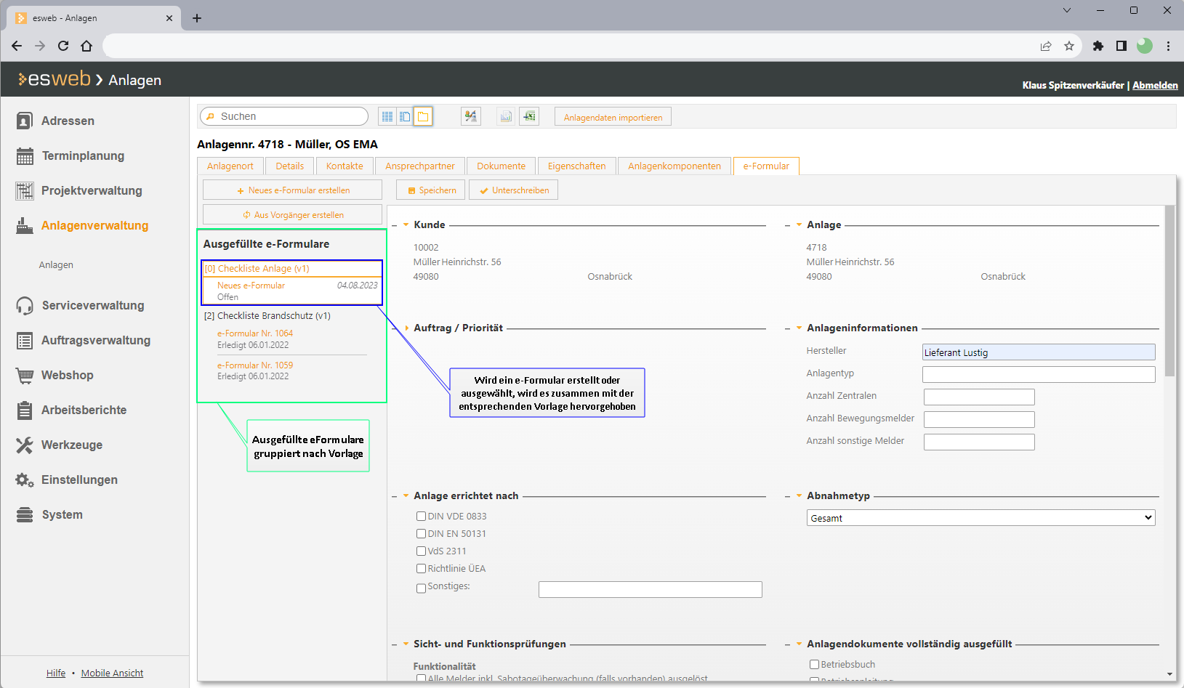The width and height of the screenshot is (1184, 688).
Task: Click Neues e-Formular erstellen button
Action: [x=292, y=190]
